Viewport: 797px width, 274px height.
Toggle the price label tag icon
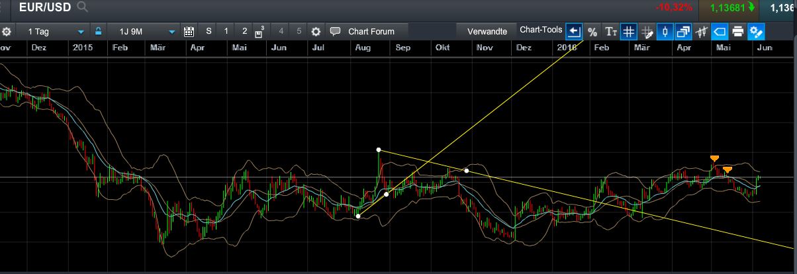[720, 31]
